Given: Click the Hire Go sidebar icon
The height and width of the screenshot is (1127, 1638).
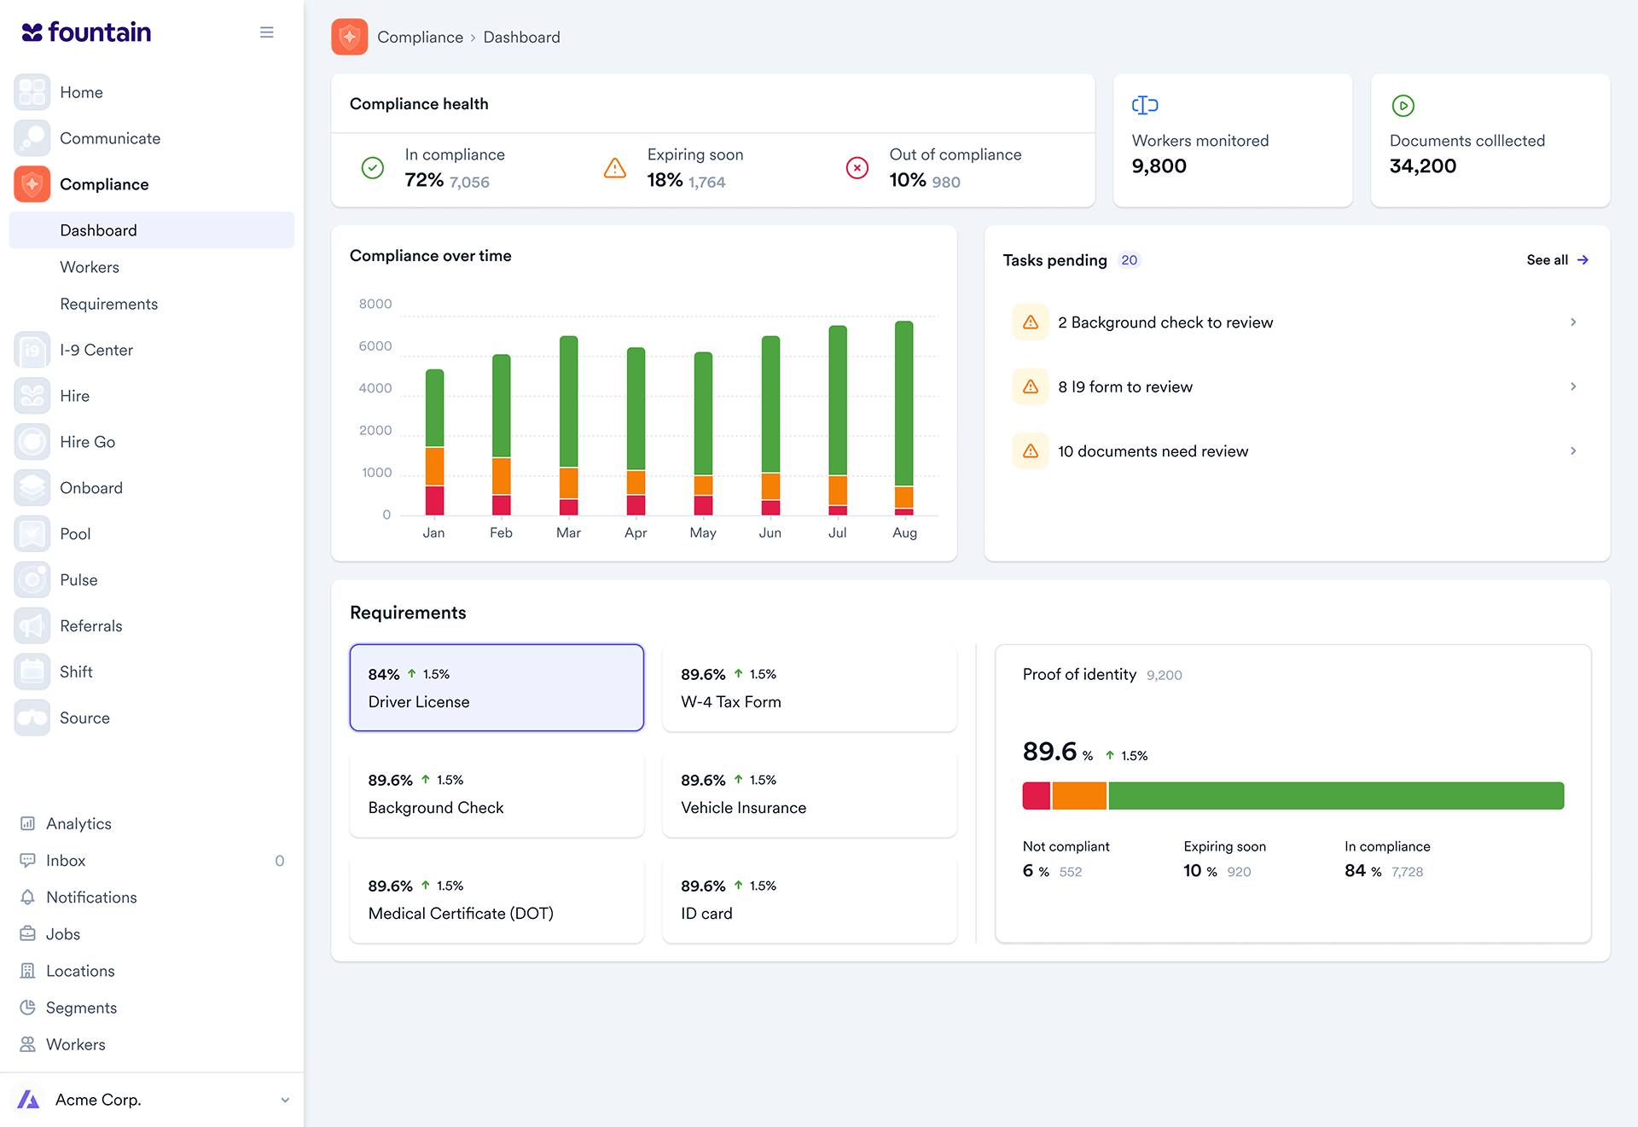Looking at the screenshot, I should click(x=32, y=442).
